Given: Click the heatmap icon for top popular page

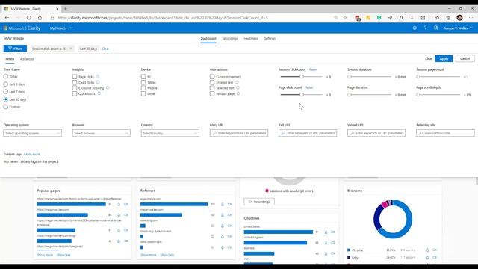Looking at the screenshot, I should point(119,204).
